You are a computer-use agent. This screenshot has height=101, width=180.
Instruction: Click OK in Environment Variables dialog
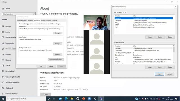(x=159, y=74)
